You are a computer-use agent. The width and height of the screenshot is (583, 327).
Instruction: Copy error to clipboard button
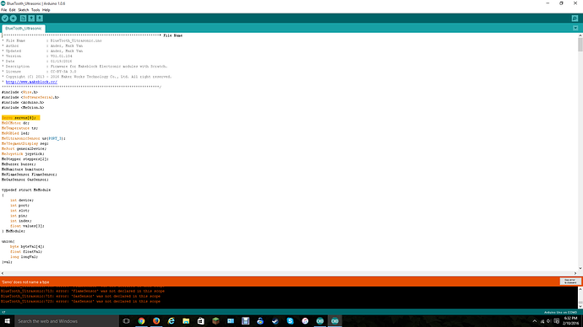click(570, 281)
